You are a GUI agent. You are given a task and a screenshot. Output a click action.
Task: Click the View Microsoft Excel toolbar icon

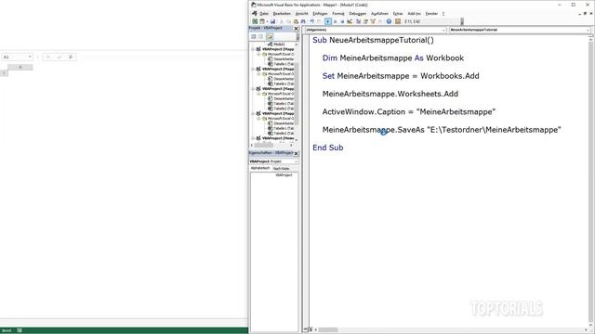[255, 21]
